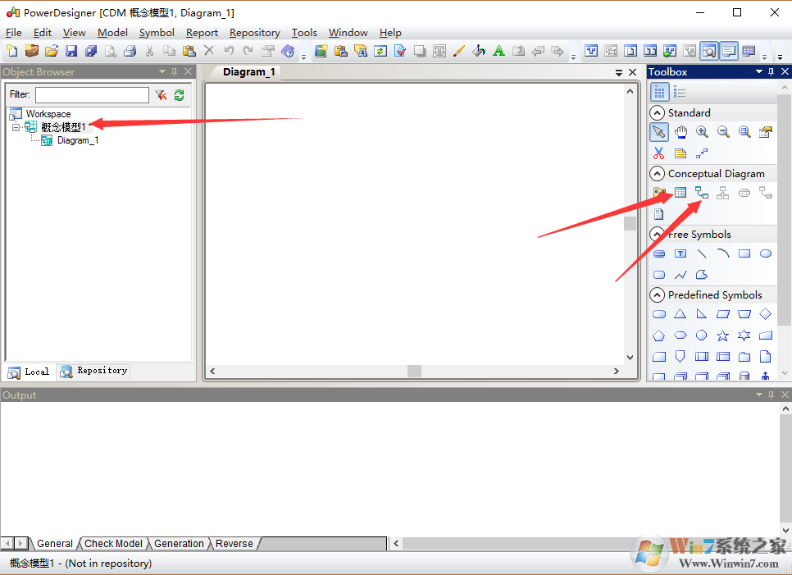Select the Arc tool in Free Symbols
The width and height of the screenshot is (792, 575).
point(723,253)
